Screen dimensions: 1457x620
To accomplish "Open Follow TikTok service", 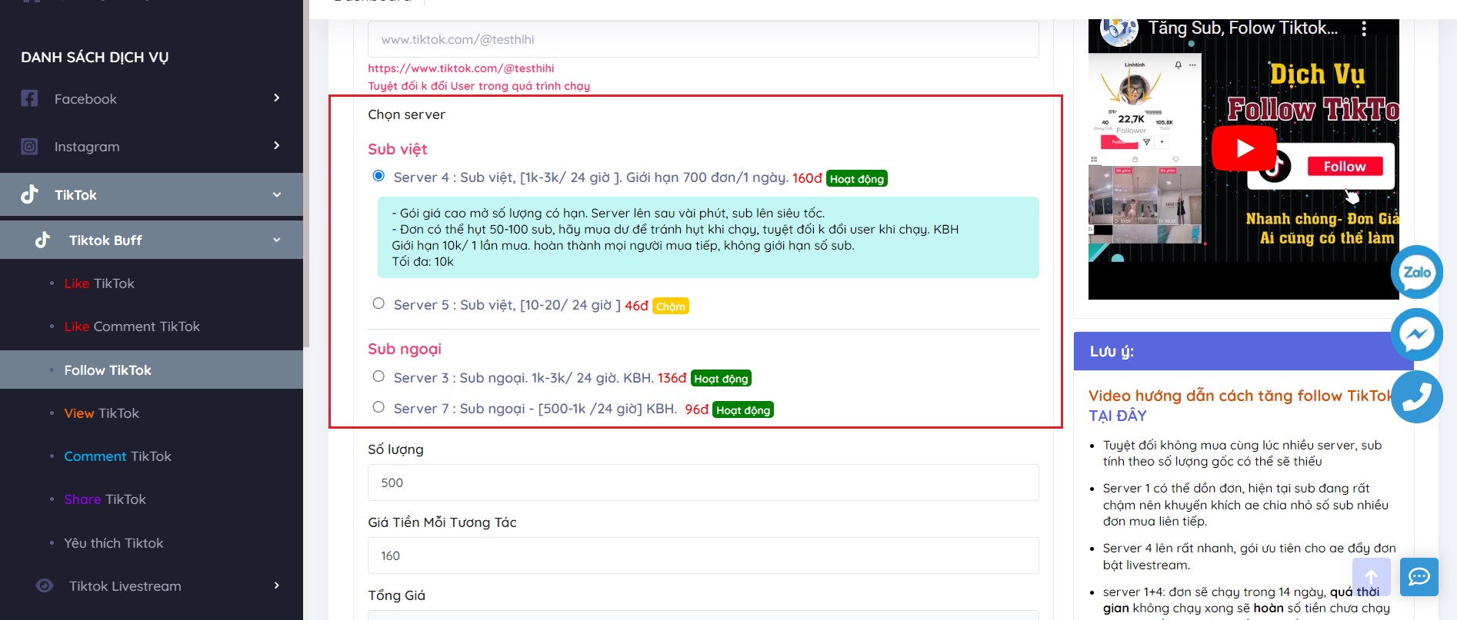I will click(108, 370).
